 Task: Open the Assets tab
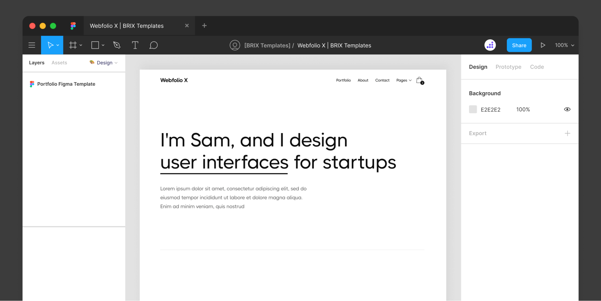click(59, 63)
